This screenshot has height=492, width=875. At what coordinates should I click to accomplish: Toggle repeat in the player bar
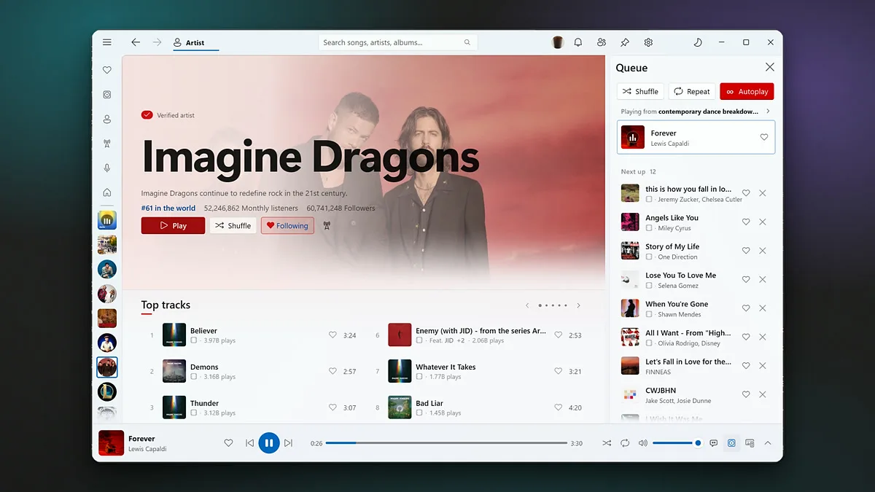point(625,442)
